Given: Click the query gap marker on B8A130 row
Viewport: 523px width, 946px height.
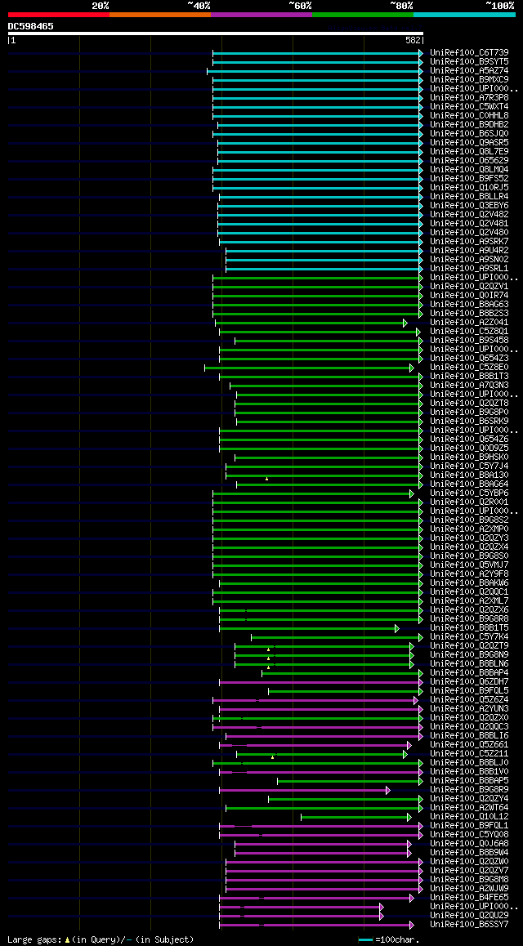Looking at the screenshot, I should point(266,479).
